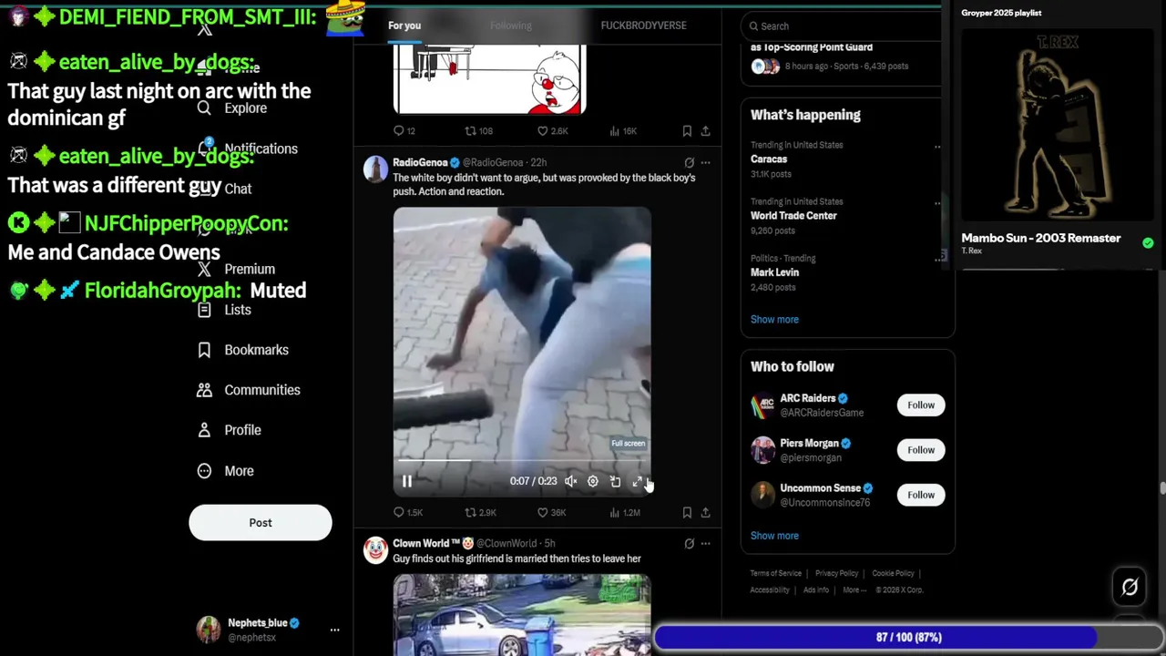Bookmark the RadioGenoa post
The width and height of the screenshot is (1166, 656).
pyautogui.click(x=687, y=513)
